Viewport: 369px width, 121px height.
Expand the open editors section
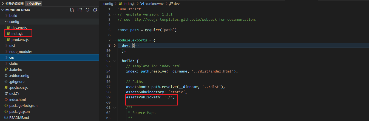(x=3, y=4)
